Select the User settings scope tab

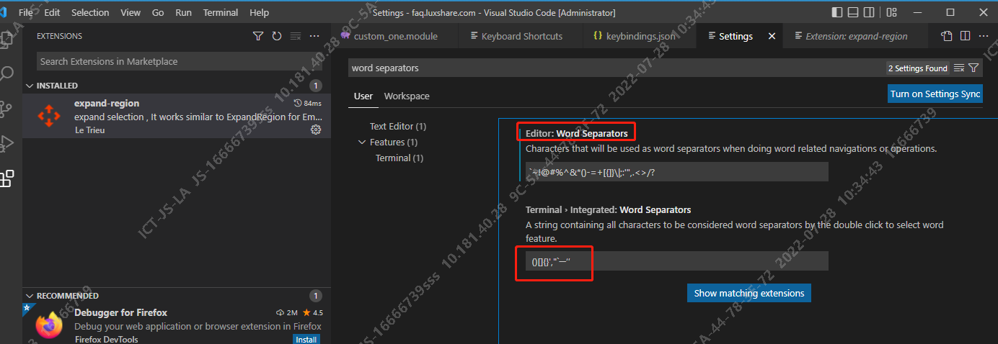pos(363,96)
